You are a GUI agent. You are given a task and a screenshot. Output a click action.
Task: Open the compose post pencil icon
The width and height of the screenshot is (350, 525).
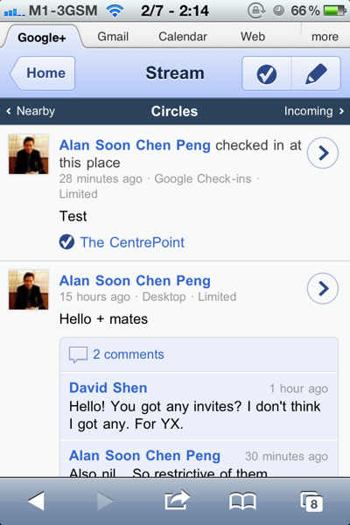click(316, 73)
